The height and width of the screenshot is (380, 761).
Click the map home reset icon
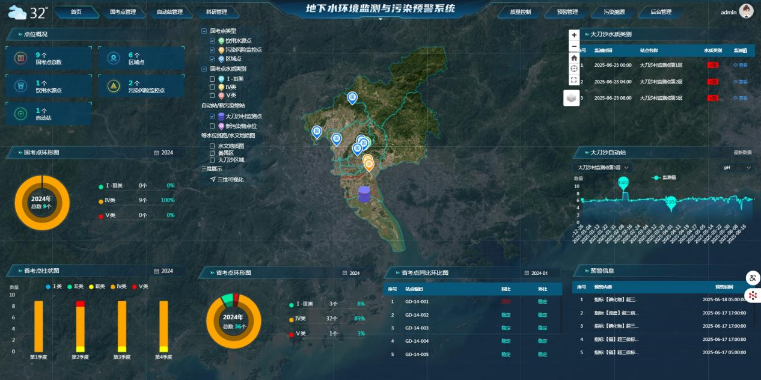(x=574, y=58)
